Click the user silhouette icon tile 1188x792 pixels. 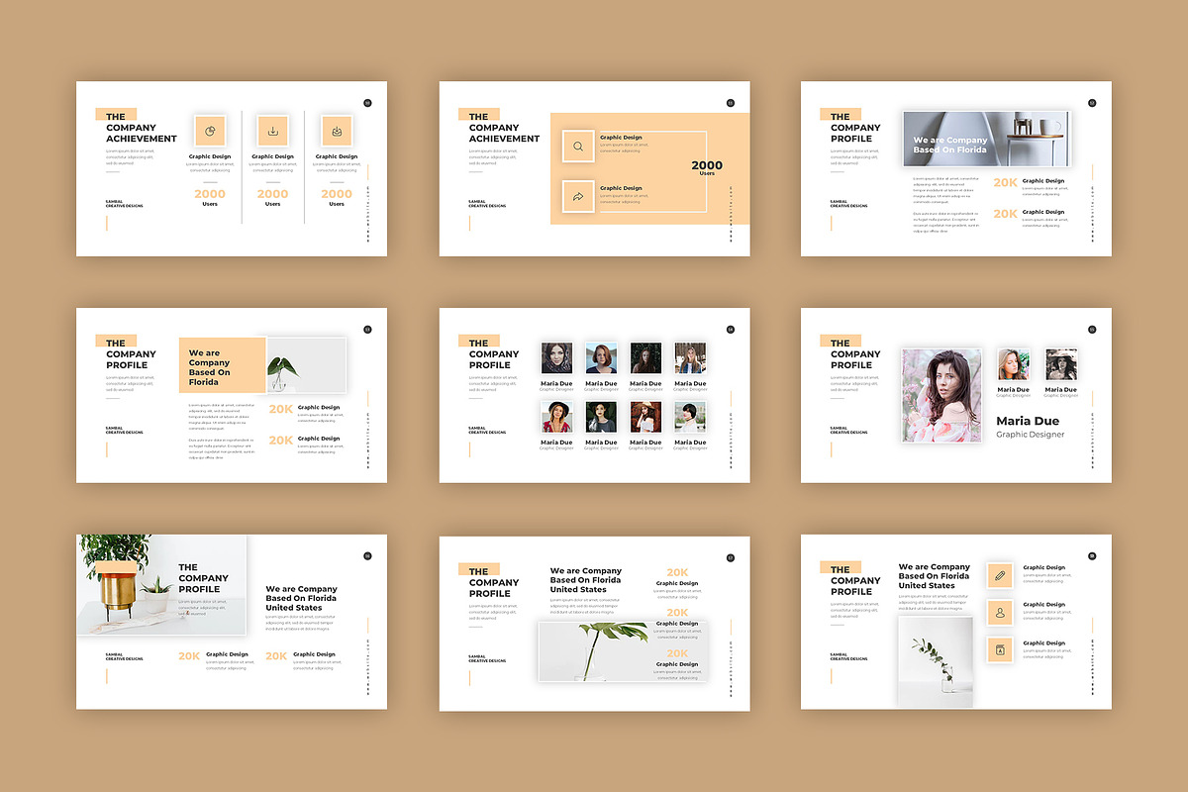tap(1000, 613)
